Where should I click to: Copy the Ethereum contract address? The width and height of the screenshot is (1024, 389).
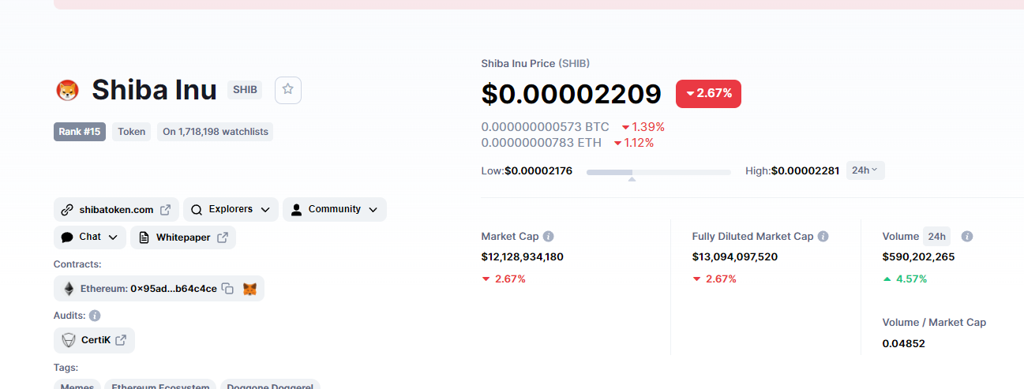click(x=227, y=289)
